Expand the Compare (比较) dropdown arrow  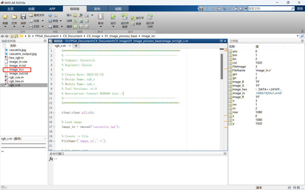tap(43, 21)
